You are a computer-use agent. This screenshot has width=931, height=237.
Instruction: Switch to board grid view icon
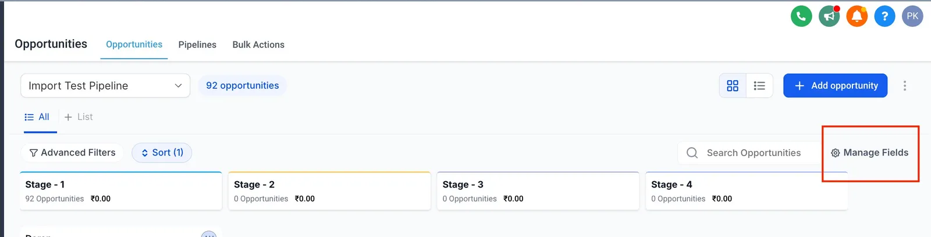[733, 86]
